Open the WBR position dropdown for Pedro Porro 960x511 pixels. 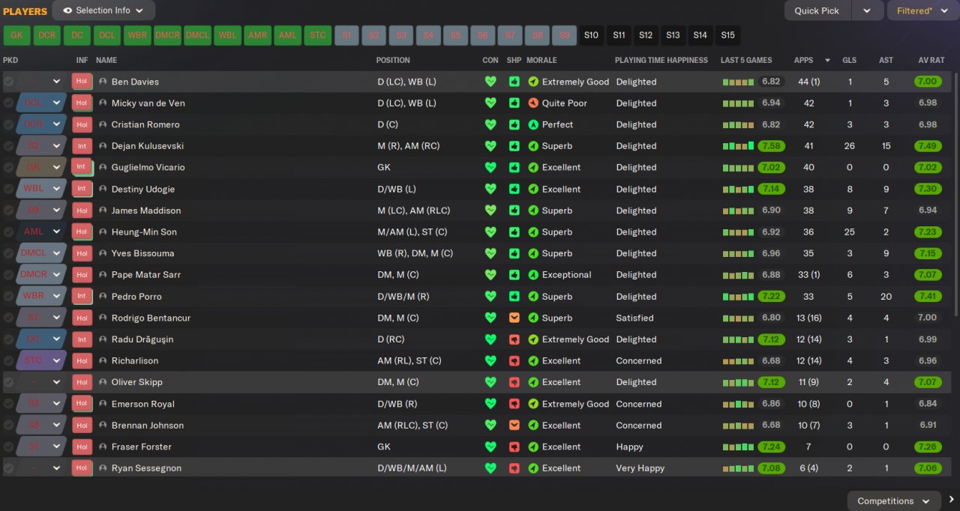(x=56, y=296)
